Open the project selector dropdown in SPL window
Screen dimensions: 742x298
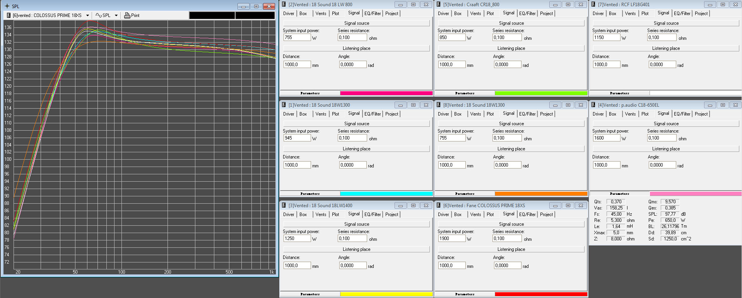coord(87,15)
